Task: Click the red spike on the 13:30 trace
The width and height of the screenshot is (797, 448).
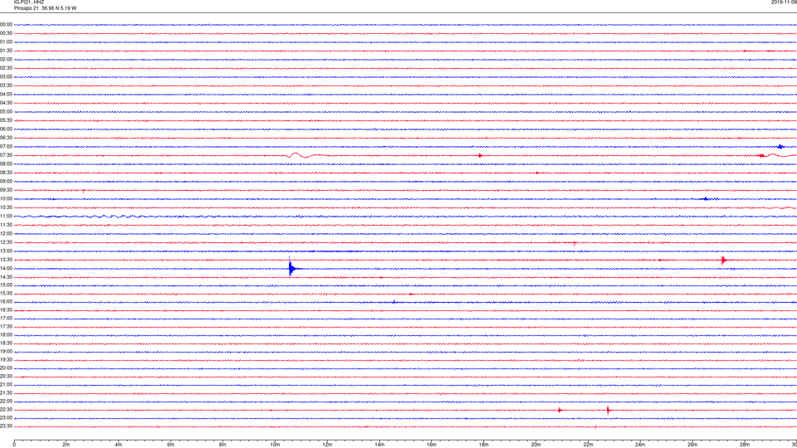Action: pos(723,261)
